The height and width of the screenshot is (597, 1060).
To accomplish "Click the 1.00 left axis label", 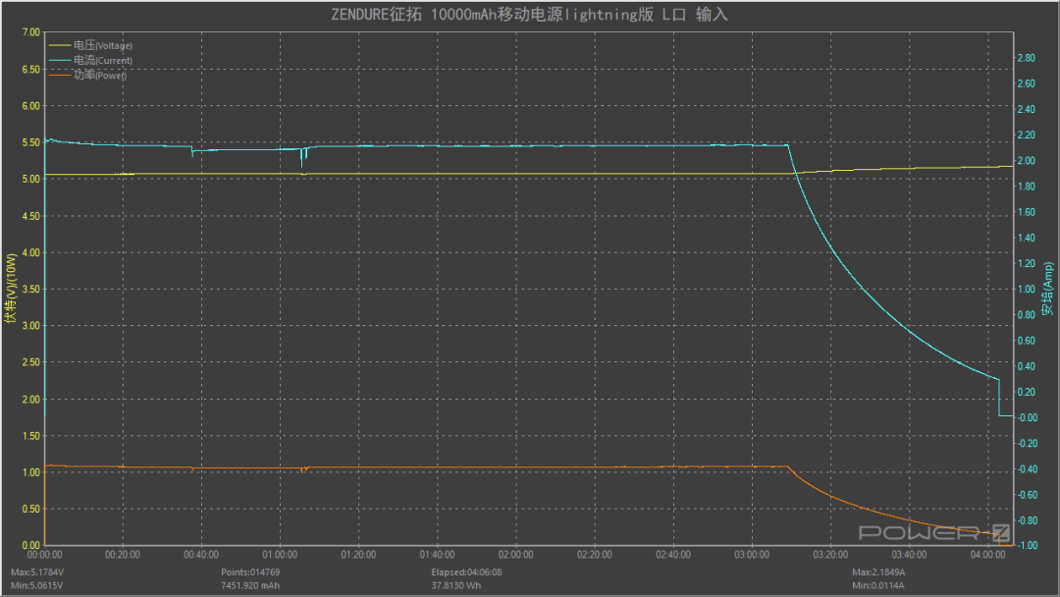I will pos(31,472).
